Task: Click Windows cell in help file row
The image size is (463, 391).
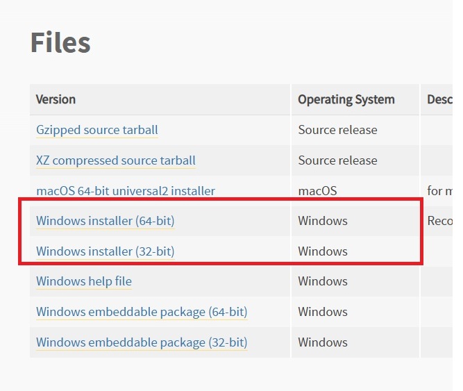Action: 323,281
